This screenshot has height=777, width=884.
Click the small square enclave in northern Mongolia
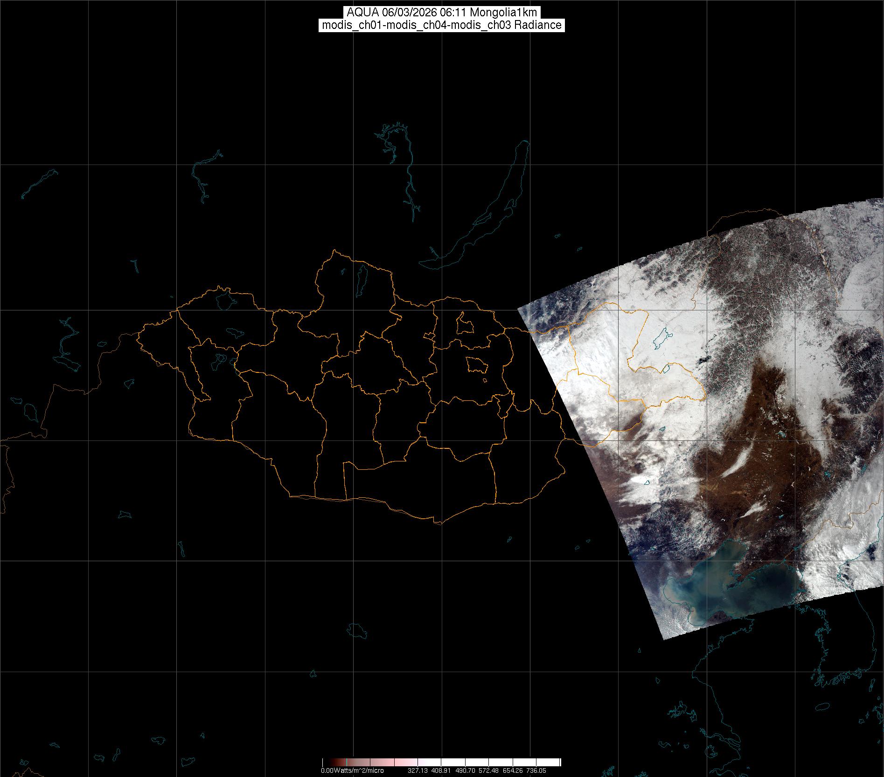pyautogui.click(x=464, y=323)
